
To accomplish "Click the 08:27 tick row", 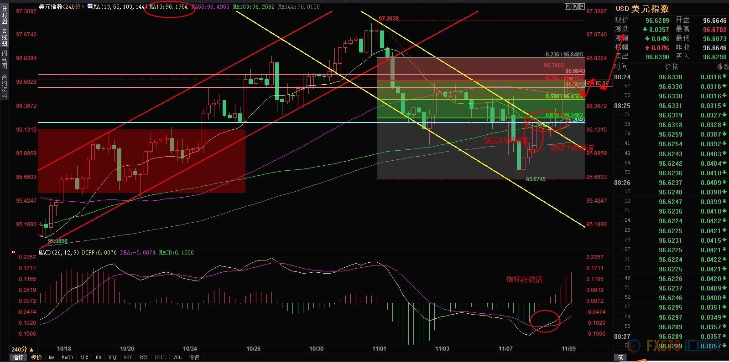I will click(x=671, y=337).
